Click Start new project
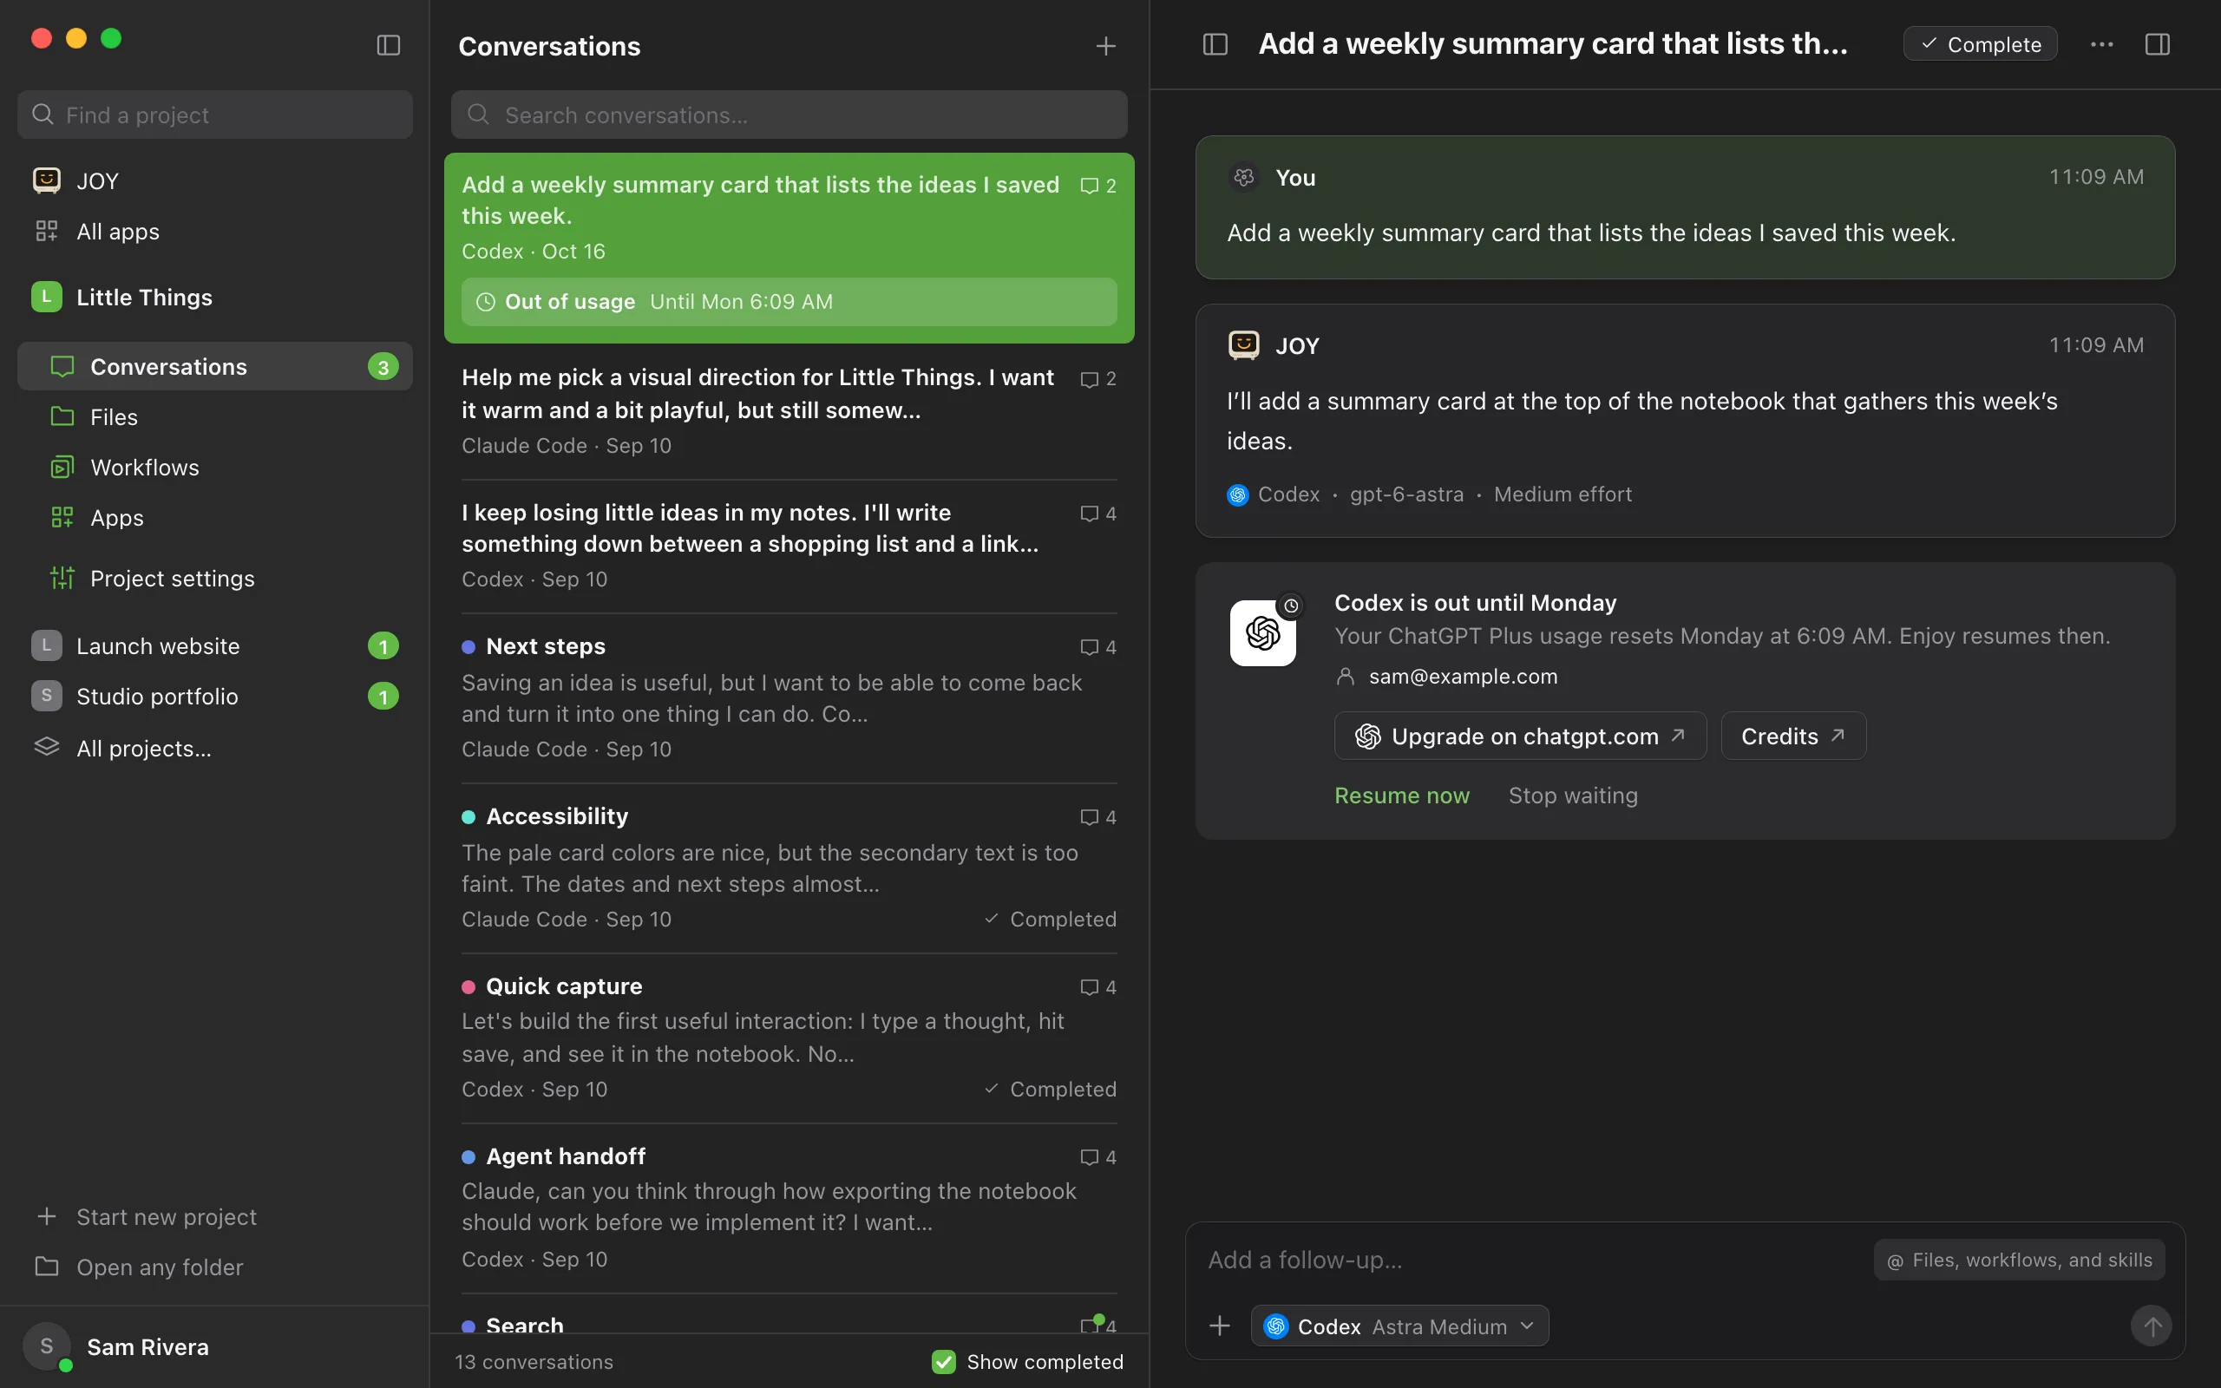 (147, 1216)
